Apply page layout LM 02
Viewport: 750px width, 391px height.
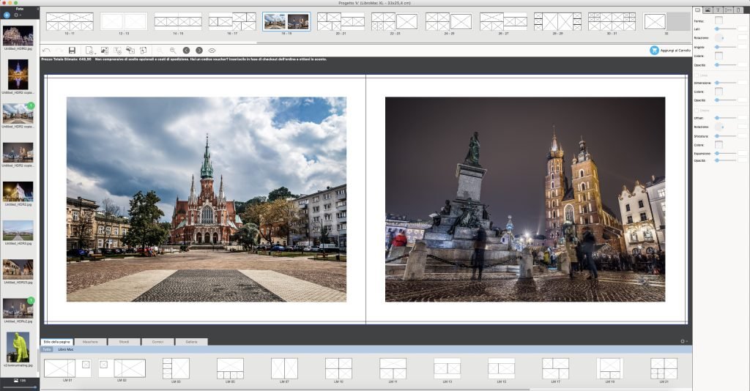point(122,368)
